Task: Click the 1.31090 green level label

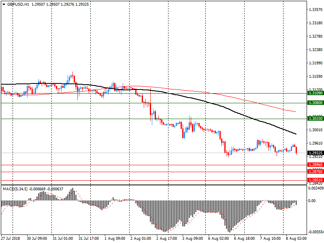Action: (x=315, y=94)
